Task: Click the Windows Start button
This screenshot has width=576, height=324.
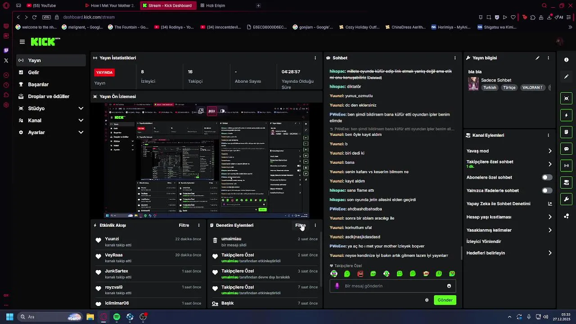Action: [9, 317]
